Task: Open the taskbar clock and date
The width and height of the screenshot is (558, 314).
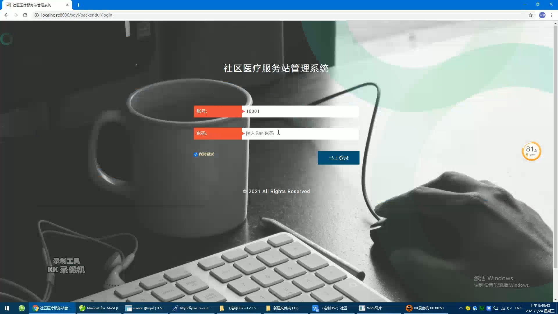Action: coord(540,308)
